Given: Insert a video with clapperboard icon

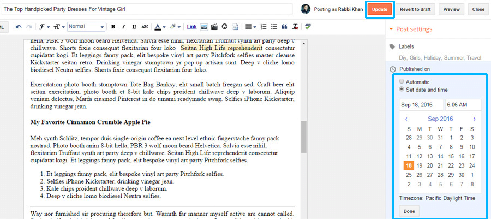Looking at the screenshot, I should (x=214, y=27).
